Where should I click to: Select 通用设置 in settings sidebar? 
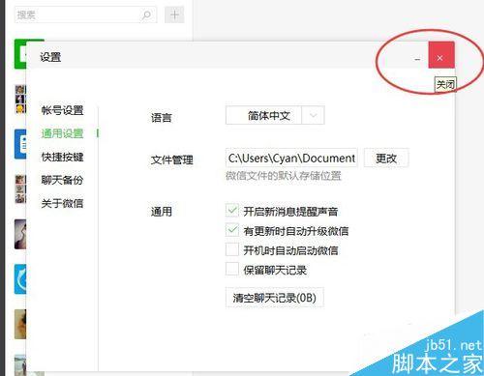click(62, 133)
